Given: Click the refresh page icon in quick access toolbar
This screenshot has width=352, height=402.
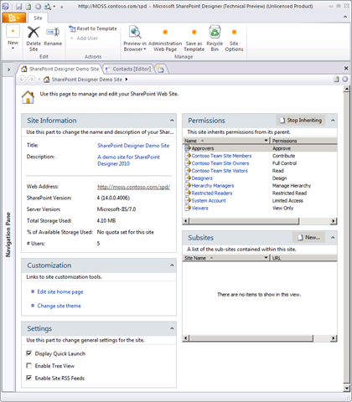Looking at the screenshot, I should (x=28, y=7).
